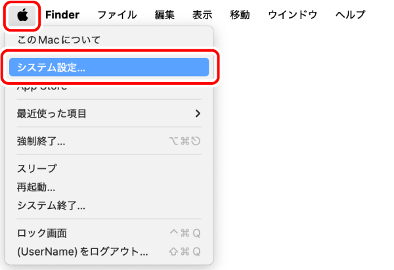Select ロック画面 menu entry
The width and height of the screenshot is (394, 270).
click(109, 233)
